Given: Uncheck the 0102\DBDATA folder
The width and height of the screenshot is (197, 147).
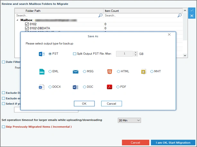Looking at the screenshot, I should click(x=27, y=28).
